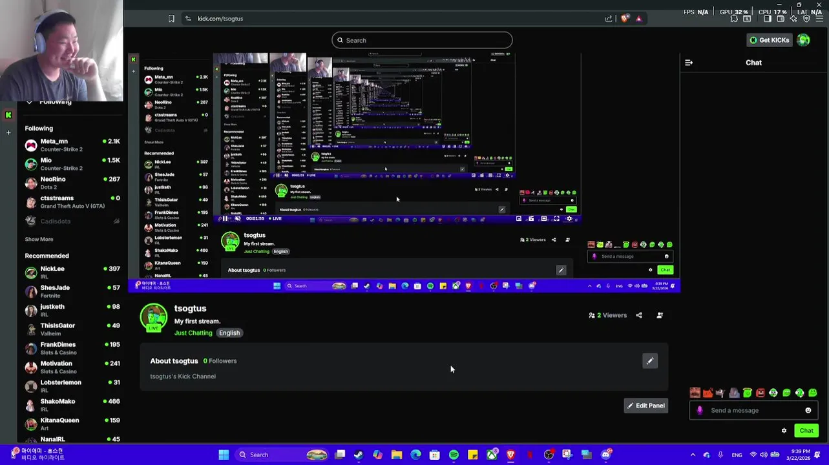Open ctsstreams channel in Following
This screenshot has height=465, width=829.
pyautogui.click(x=72, y=201)
